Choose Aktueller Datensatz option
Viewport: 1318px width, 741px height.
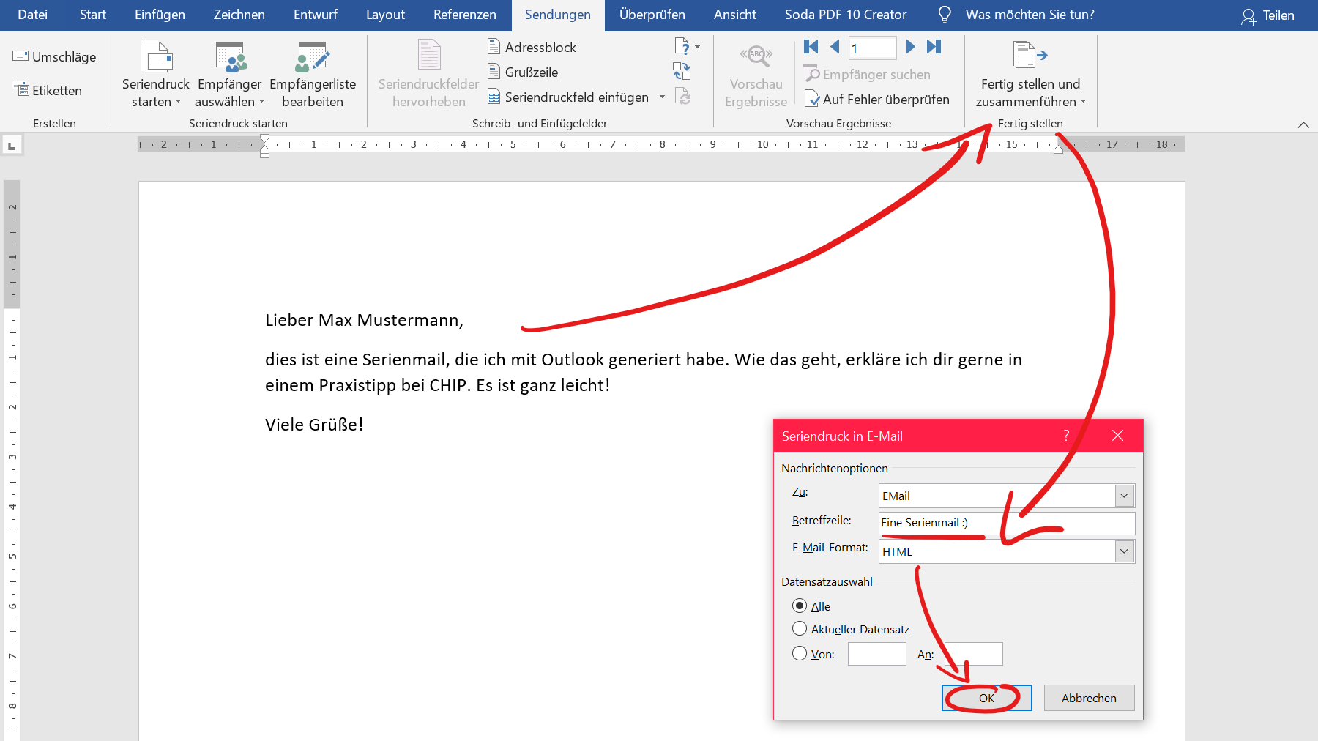point(800,628)
